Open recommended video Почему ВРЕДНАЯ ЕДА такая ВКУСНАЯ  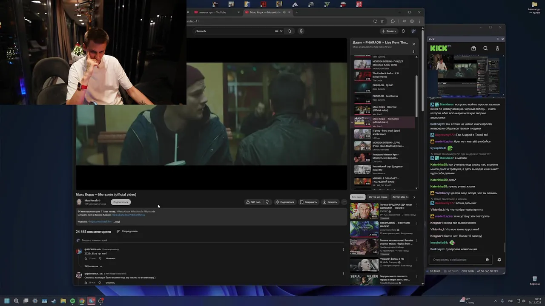[x=382, y=210]
